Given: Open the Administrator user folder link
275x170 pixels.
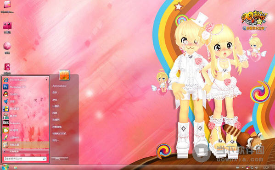Looking at the screenshot, I should pos(60,86).
